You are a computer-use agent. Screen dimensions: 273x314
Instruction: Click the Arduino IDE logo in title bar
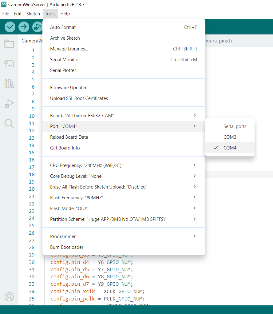click(x=4, y=4)
